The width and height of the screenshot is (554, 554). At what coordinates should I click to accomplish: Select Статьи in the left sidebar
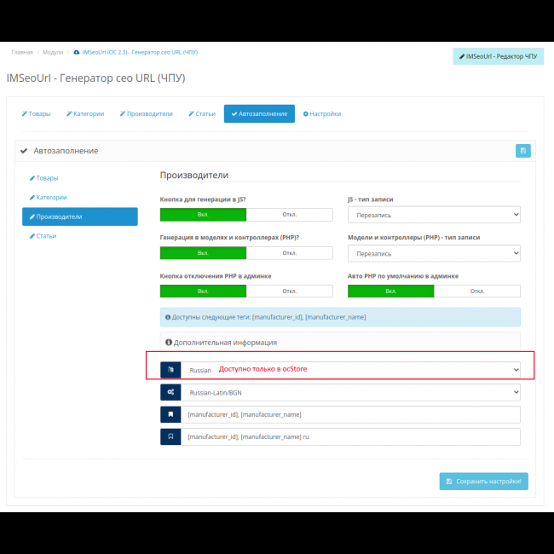(x=46, y=235)
